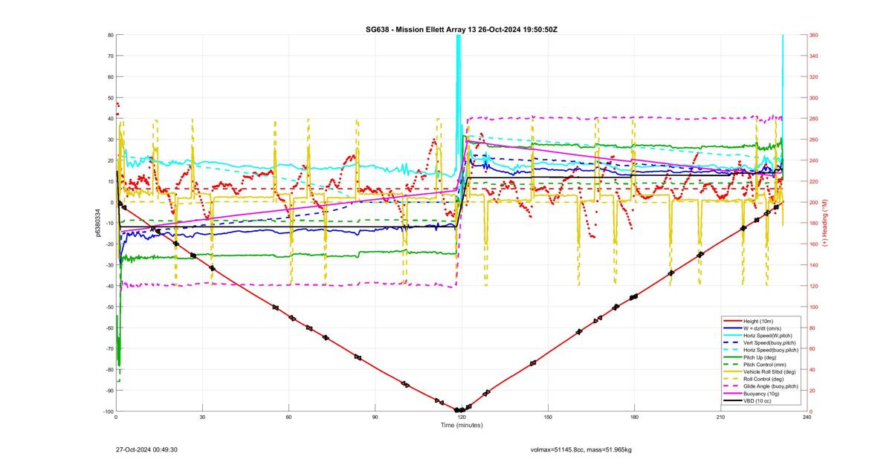
Task: Click the "(+) Heading (°M)" axis label
Action: [825, 223]
